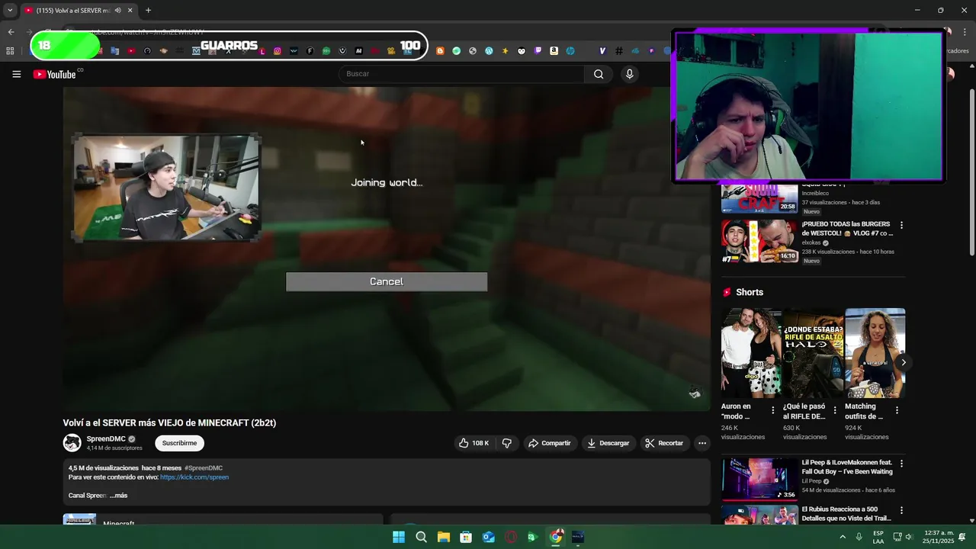
Task: Open Microsoft Store from taskbar
Action: pos(466,537)
